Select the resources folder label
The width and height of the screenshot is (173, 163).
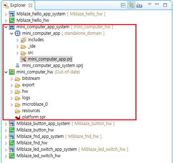point(31,111)
